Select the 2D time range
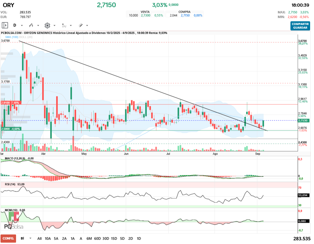 (x=130, y=238)
